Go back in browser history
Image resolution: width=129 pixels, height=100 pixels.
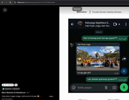(x=3, y=2)
